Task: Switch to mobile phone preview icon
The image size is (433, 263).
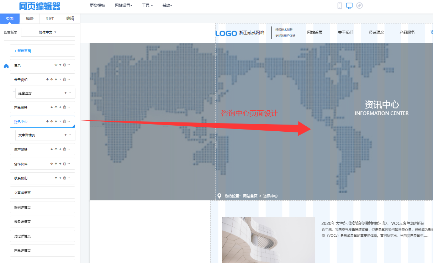Action: (x=339, y=5)
